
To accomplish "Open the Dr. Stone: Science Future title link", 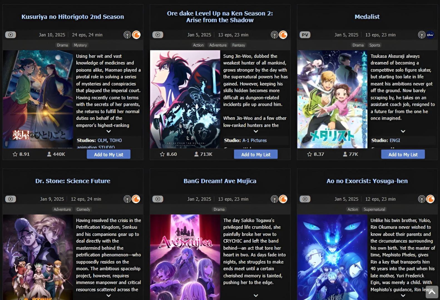I will (x=73, y=181).
